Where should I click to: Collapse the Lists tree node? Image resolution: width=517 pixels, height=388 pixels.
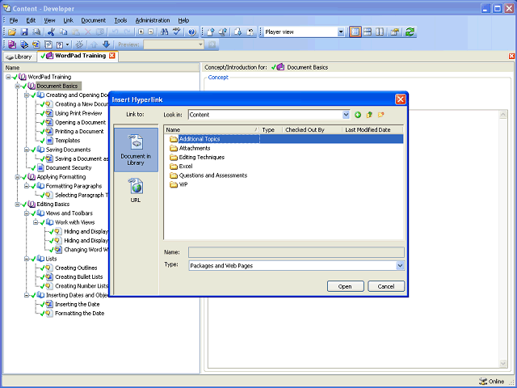click(x=27, y=259)
